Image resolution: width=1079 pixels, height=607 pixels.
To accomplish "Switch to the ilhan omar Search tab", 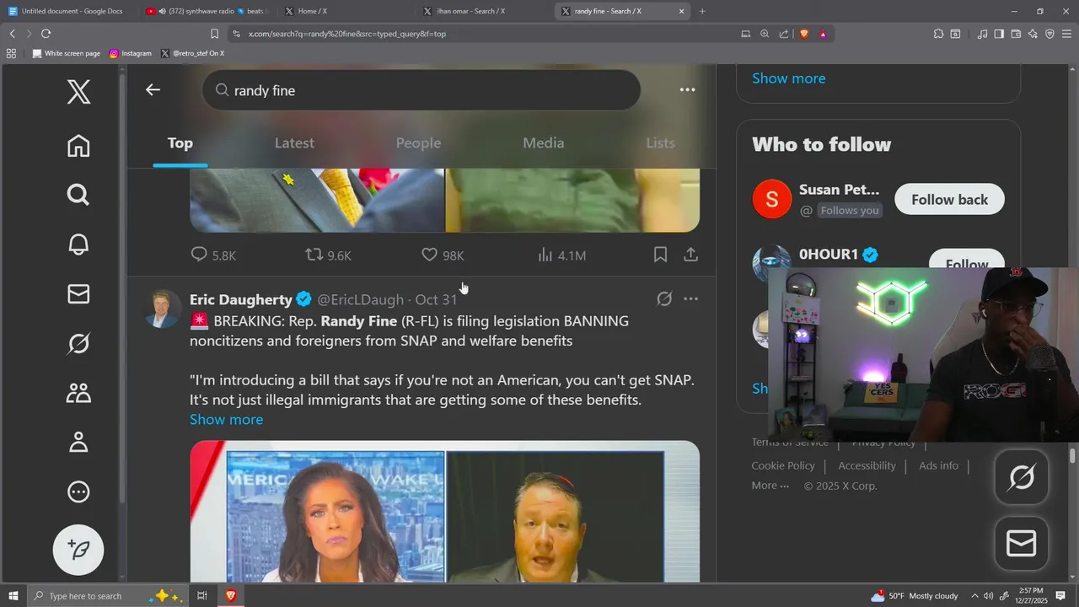I will pyautogui.click(x=483, y=11).
